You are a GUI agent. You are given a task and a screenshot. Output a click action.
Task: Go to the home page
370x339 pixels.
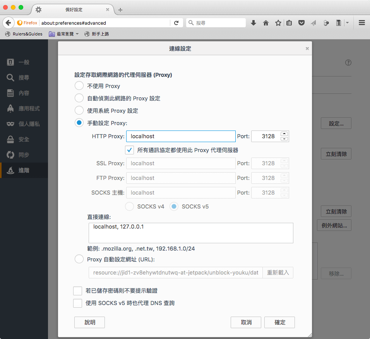coord(266,22)
